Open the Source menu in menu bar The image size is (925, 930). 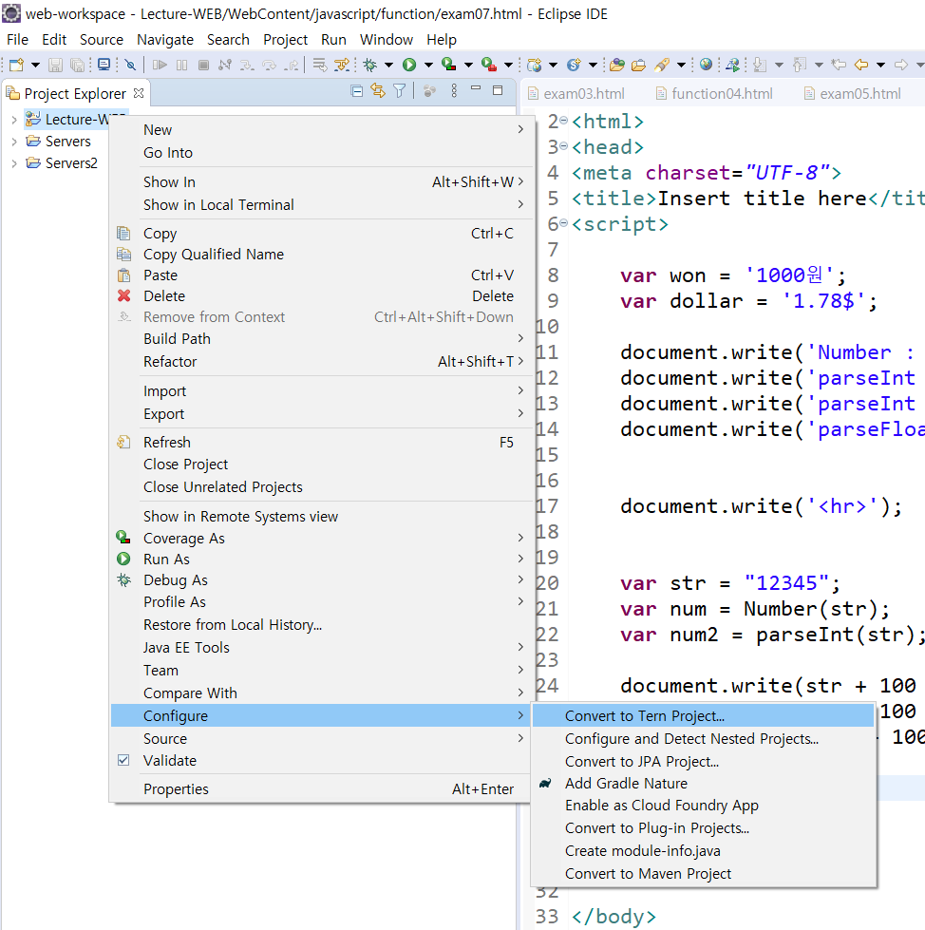tap(101, 40)
